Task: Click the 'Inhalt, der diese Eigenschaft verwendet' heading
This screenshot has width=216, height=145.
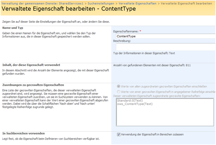Action: [x=31, y=65]
